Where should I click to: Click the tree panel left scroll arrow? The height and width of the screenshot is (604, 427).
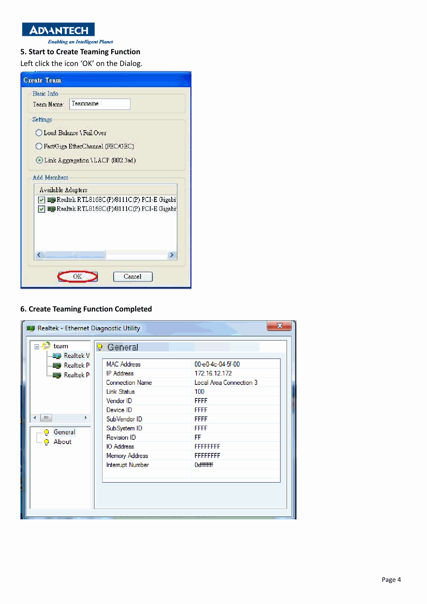(35, 417)
